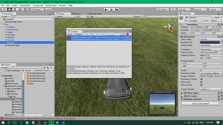Open Projection dropdown

[x=211, y=49]
